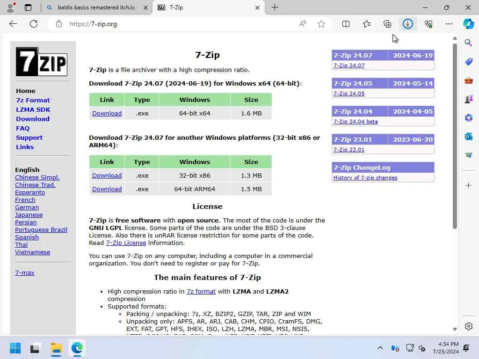This screenshot has width=479, height=359.
Task: Open sidebar Tools briefcase icon
Action: click(x=468, y=80)
